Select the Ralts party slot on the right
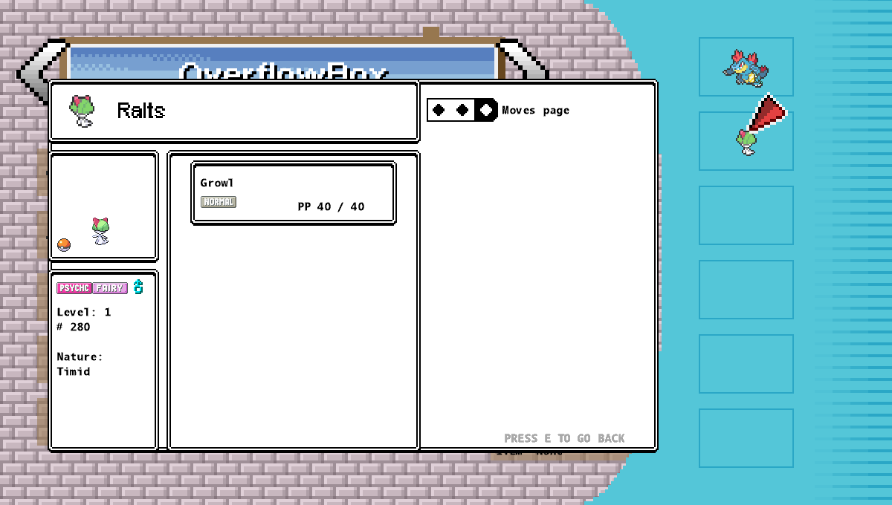The width and height of the screenshot is (892, 505). point(746,141)
